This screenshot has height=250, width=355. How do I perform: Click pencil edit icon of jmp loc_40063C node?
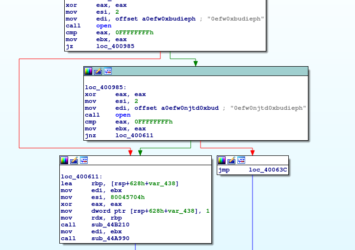[x=231, y=160]
